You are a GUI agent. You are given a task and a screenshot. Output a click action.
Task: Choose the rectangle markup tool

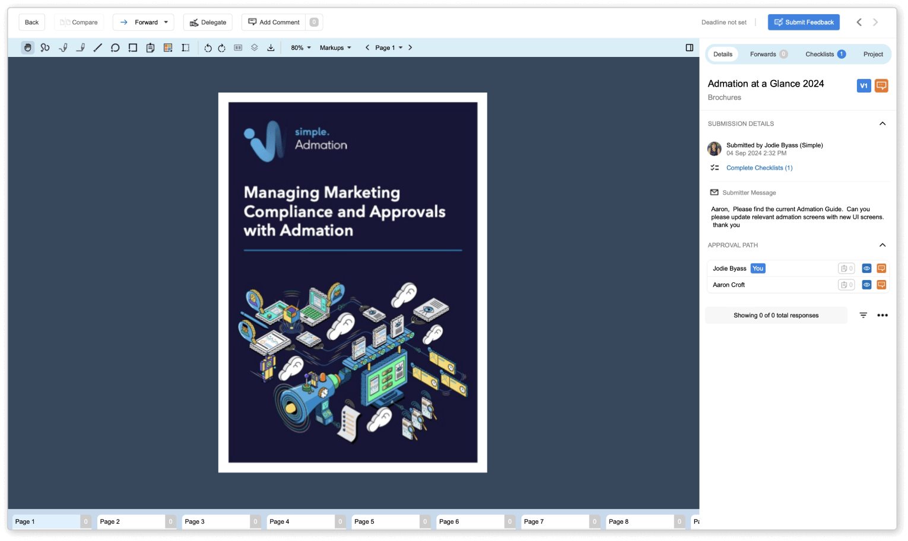point(133,47)
